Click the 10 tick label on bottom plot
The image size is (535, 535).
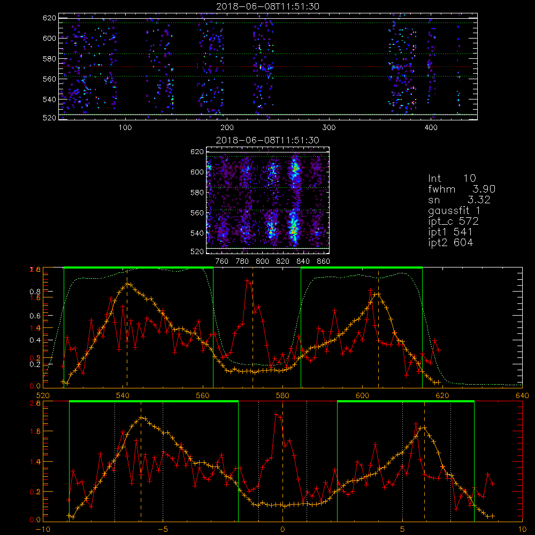tap(522, 530)
